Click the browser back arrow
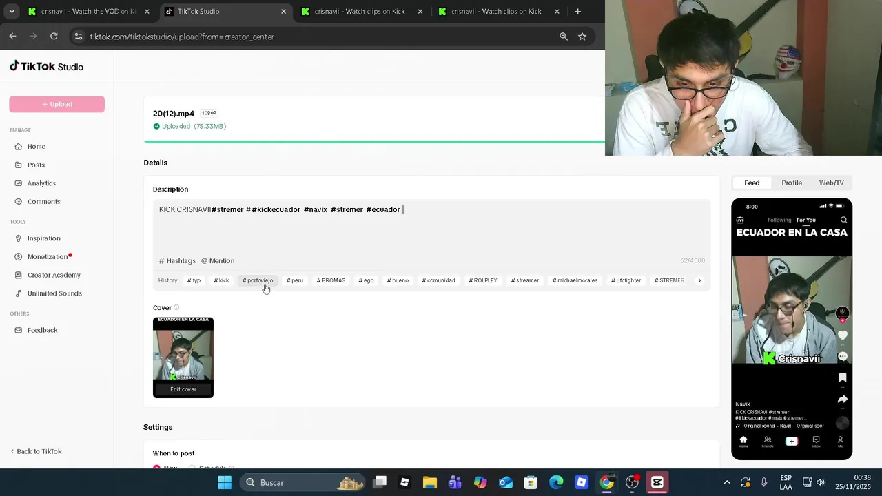 click(12, 37)
